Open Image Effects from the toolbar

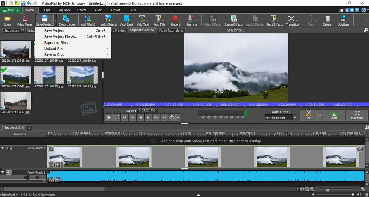click(233, 20)
